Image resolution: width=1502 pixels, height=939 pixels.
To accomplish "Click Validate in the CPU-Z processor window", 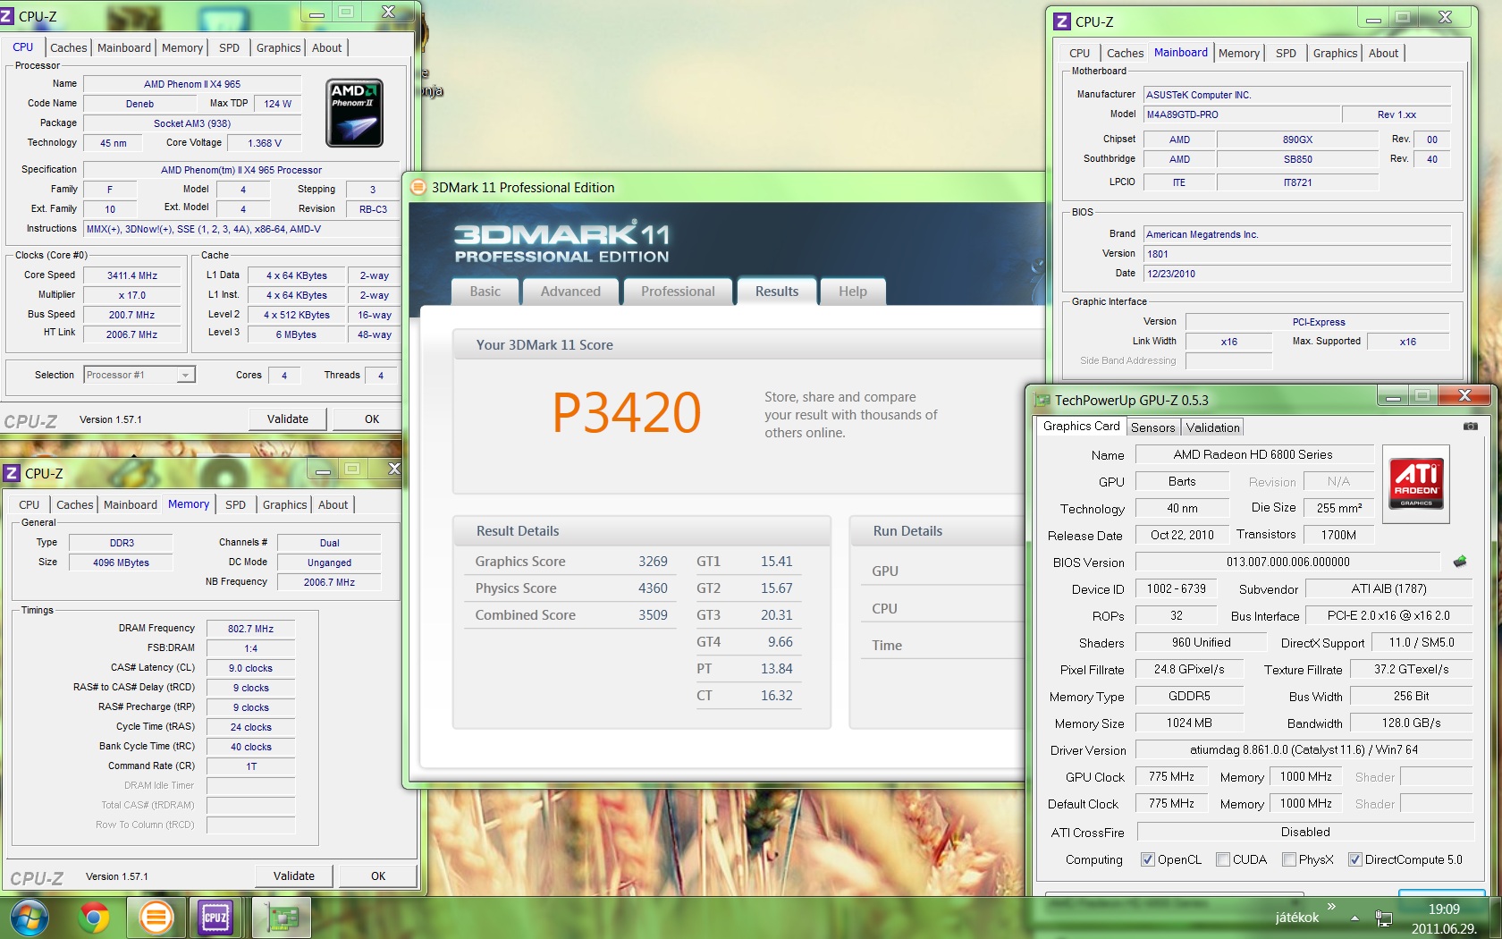I will pyautogui.click(x=288, y=419).
